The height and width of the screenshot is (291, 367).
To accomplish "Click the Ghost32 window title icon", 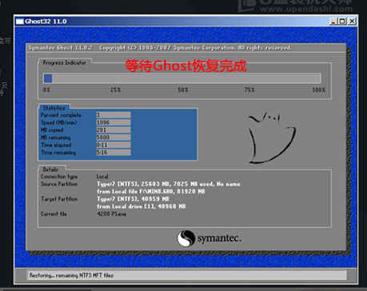I will coord(20,22).
